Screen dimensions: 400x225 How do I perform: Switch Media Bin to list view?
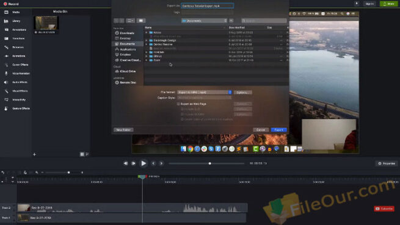tap(87, 154)
